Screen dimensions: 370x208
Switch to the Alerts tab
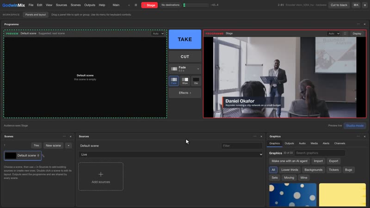coord(326,143)
